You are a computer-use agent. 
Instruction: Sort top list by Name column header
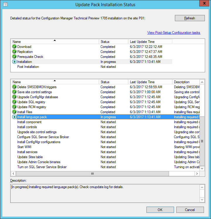pos(55,42)
